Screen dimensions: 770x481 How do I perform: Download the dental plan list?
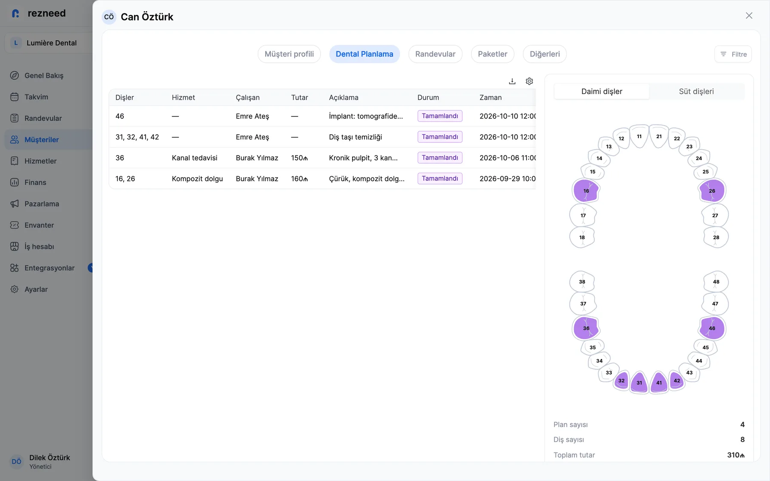coord(512,81)
